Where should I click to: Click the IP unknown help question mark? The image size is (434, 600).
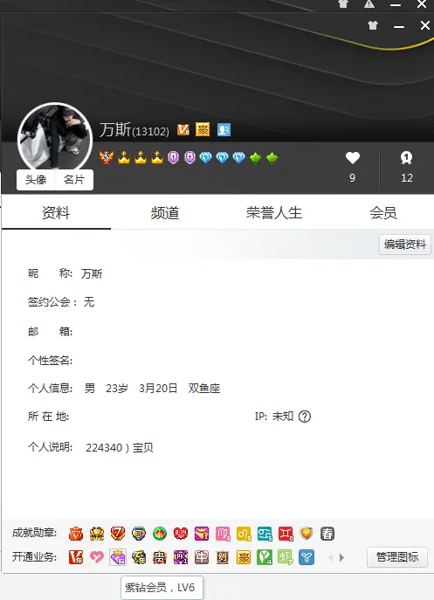pos(305,417)
